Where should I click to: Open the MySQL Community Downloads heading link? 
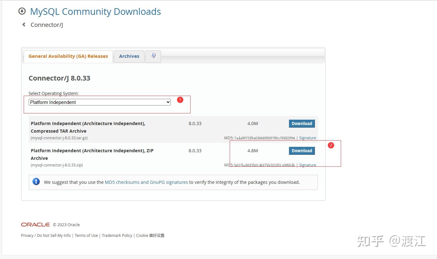[95, 12]
